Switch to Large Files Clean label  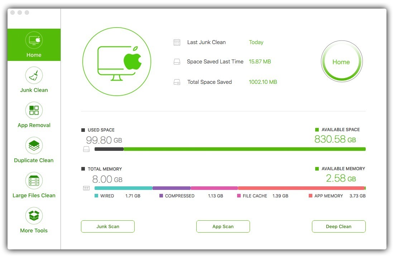click(34, 195)
